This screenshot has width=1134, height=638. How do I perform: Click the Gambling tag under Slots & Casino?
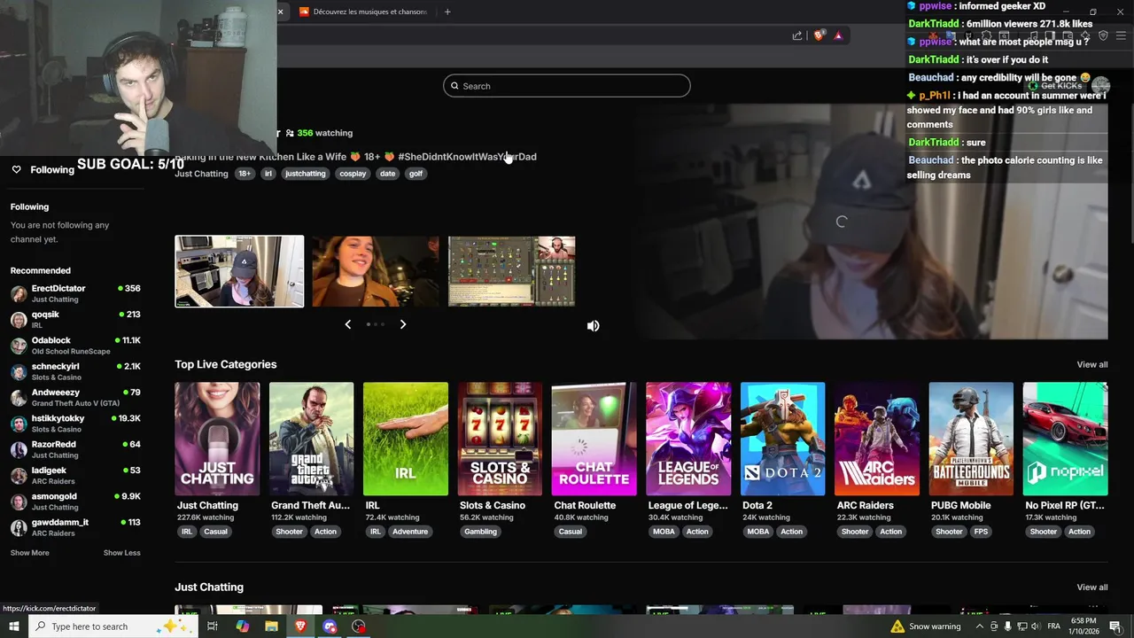point(480,532)
